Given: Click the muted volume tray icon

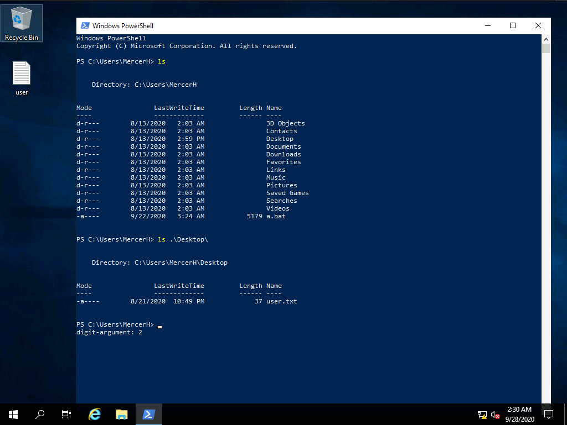Looking at the screenshot, I should 496,414.
